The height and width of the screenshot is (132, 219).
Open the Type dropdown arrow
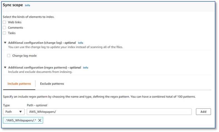[21, 112]
